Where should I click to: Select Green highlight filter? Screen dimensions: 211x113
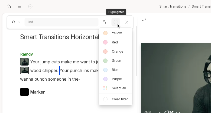click(x=115, y=61)
